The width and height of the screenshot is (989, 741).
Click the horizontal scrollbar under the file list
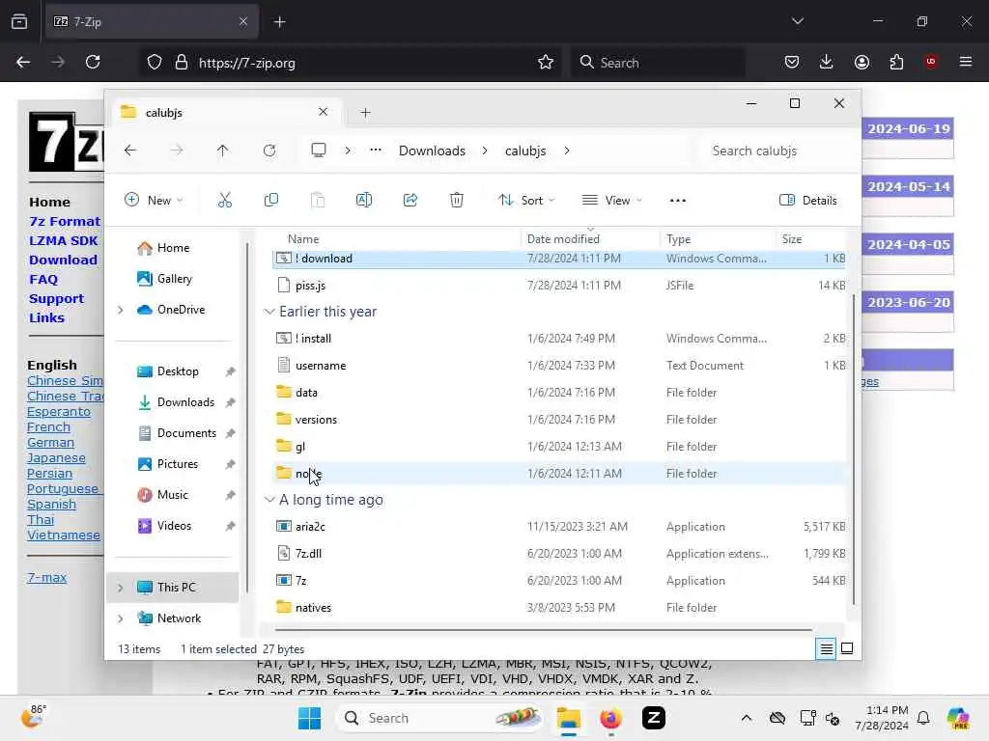pyautogui.click(x=543, y=629)
